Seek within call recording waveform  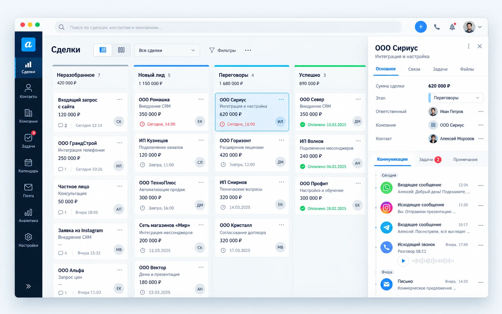pyautogui.click(x=433, y=261)
